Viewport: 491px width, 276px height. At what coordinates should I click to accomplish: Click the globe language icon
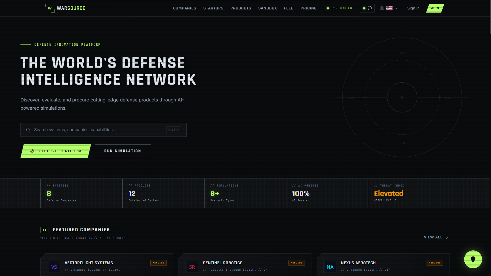click(382, 8)
